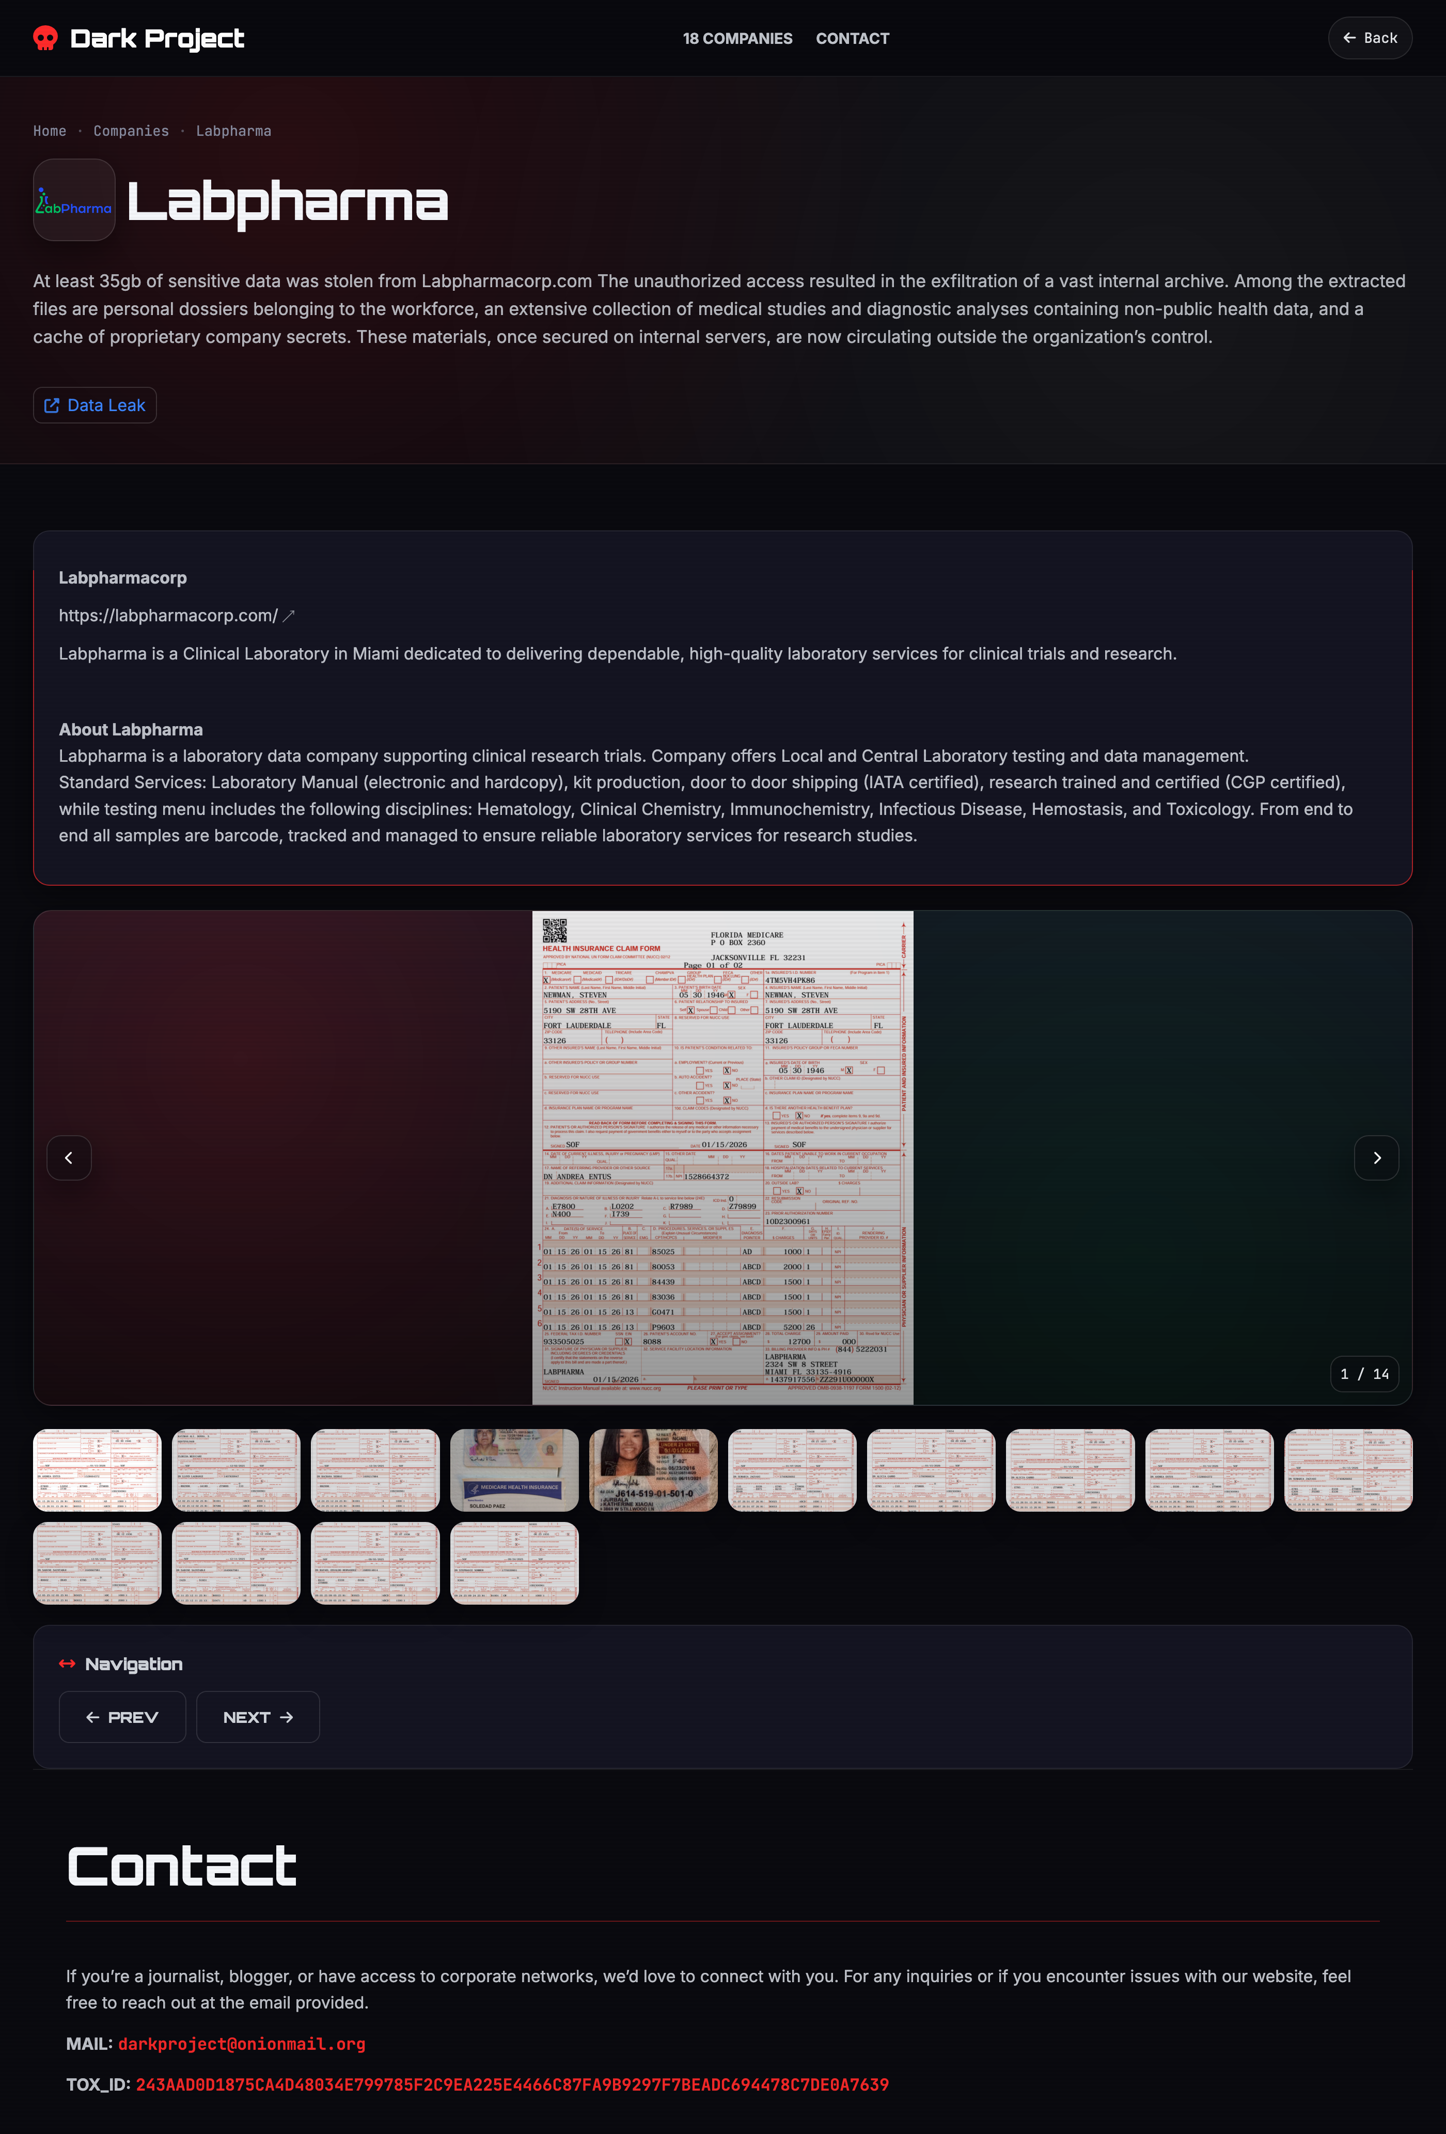Click the PREV navigation button
1446x2134 pixels.
click(x=122, y=1717)
